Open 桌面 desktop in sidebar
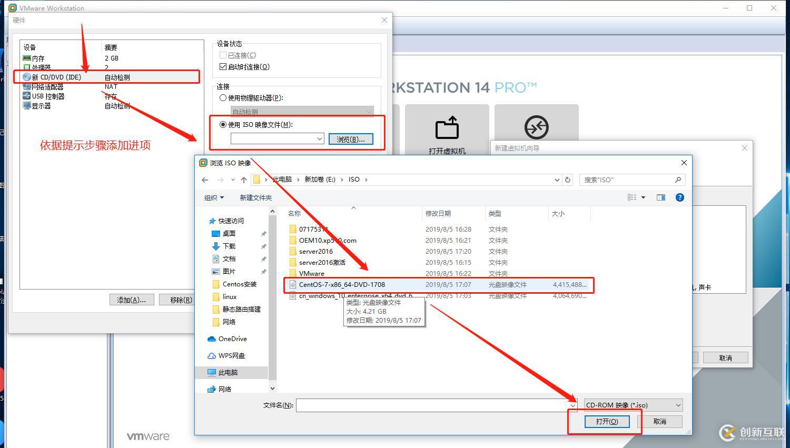Viewport: 790px width, 448px height. click(x=223, y=233)
